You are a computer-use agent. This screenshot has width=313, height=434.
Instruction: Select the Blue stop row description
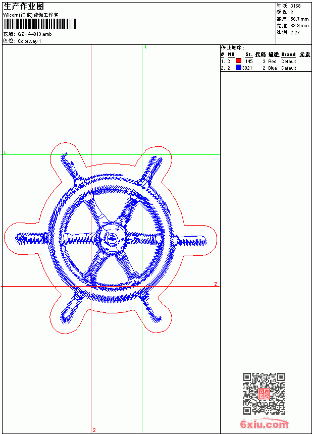272,68
